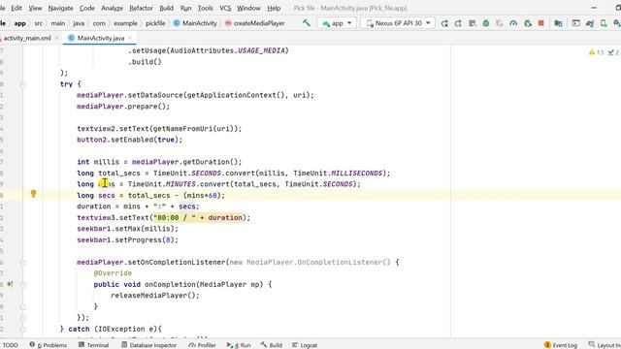Open the Tools menu
This screenshot has height=349, width=621.
(205, 8)
